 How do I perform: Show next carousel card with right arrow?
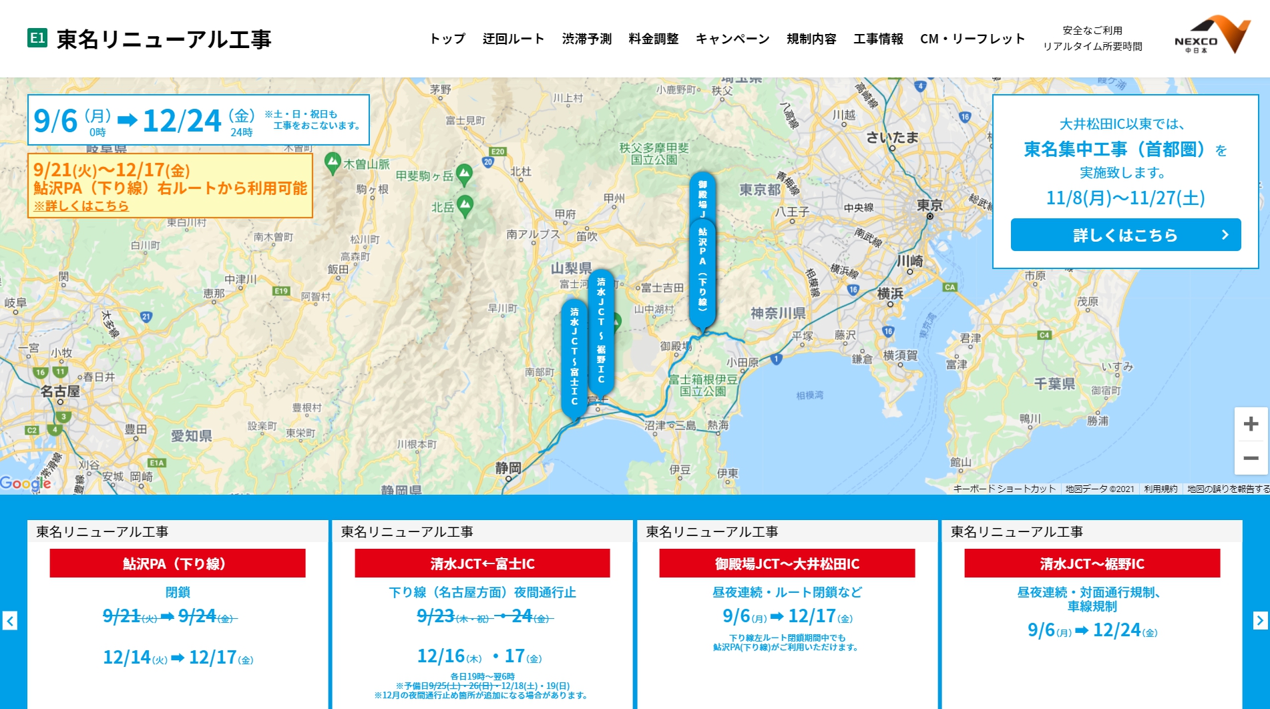click(1259, 621)
